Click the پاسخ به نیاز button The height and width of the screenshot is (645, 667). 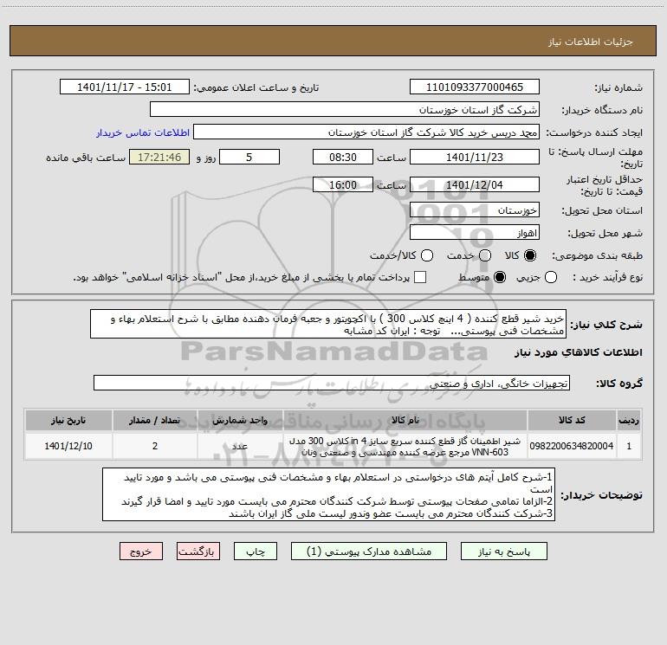click(x=503, y=551)
